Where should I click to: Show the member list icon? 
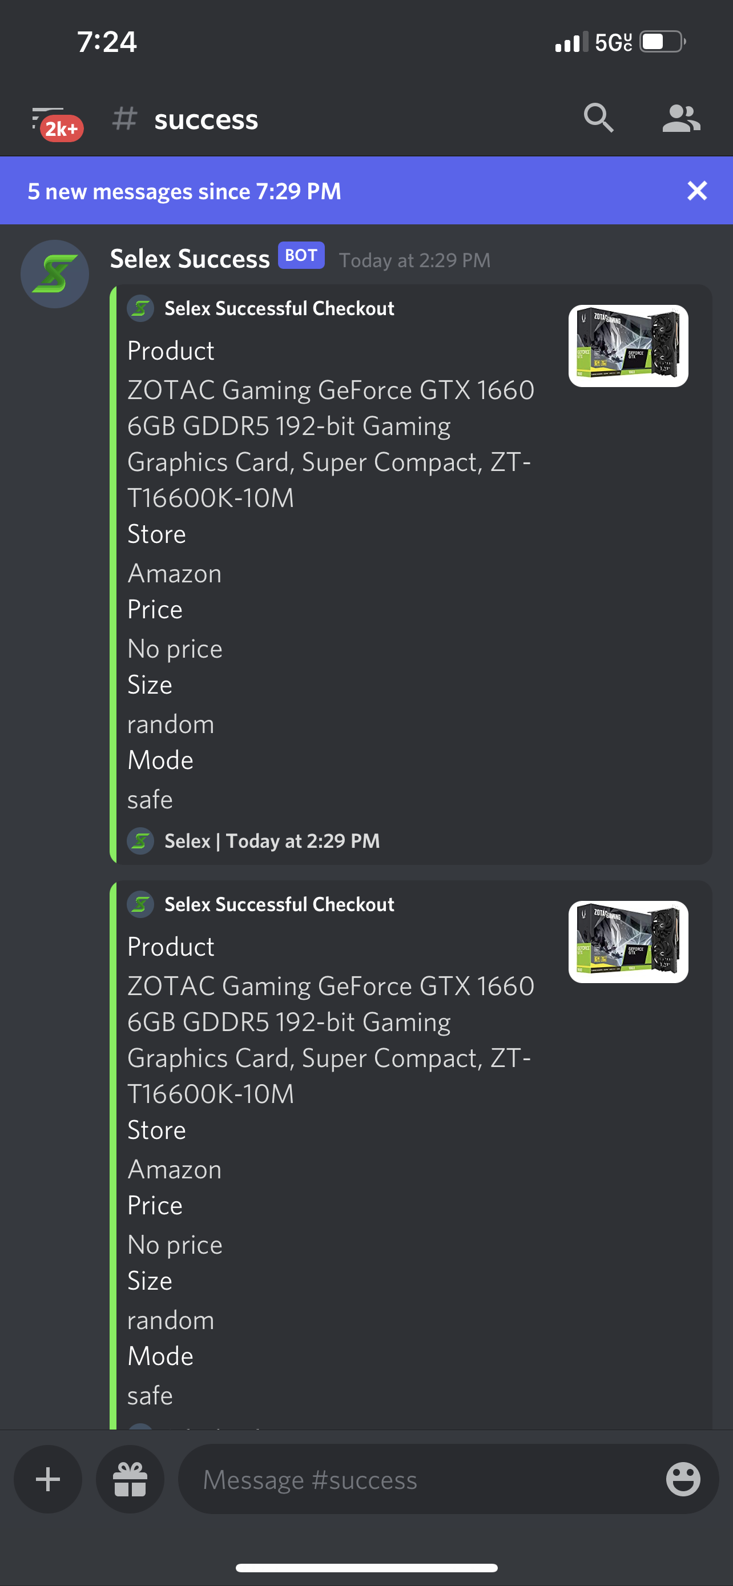[x=680, y=118]
